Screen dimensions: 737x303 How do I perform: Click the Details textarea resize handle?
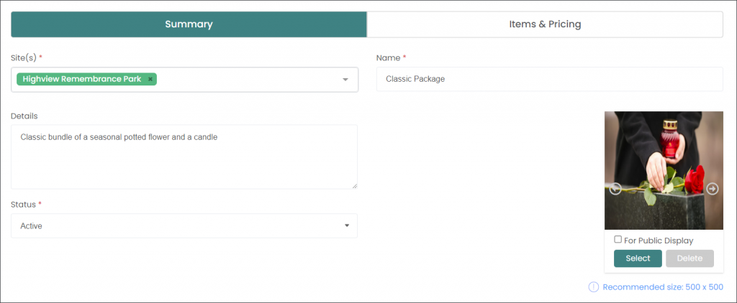click(354, 186)
